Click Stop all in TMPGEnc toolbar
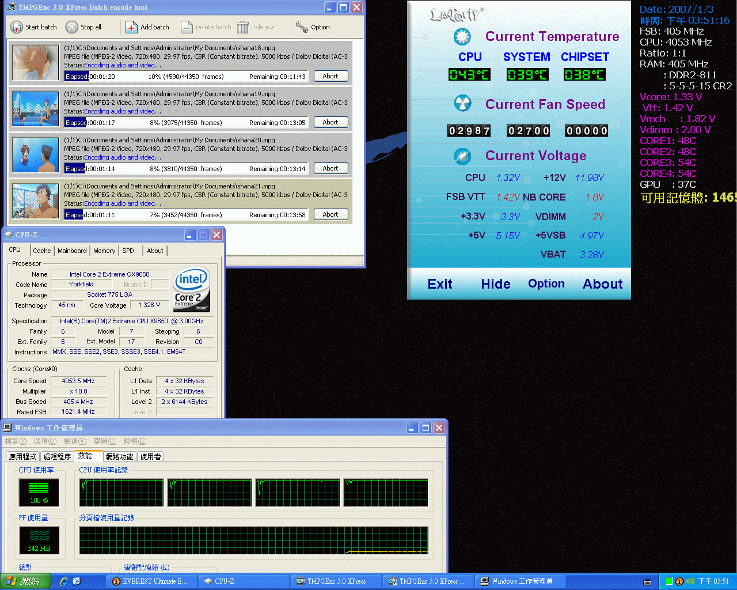 pyautogui.click(x=83, y=27)
